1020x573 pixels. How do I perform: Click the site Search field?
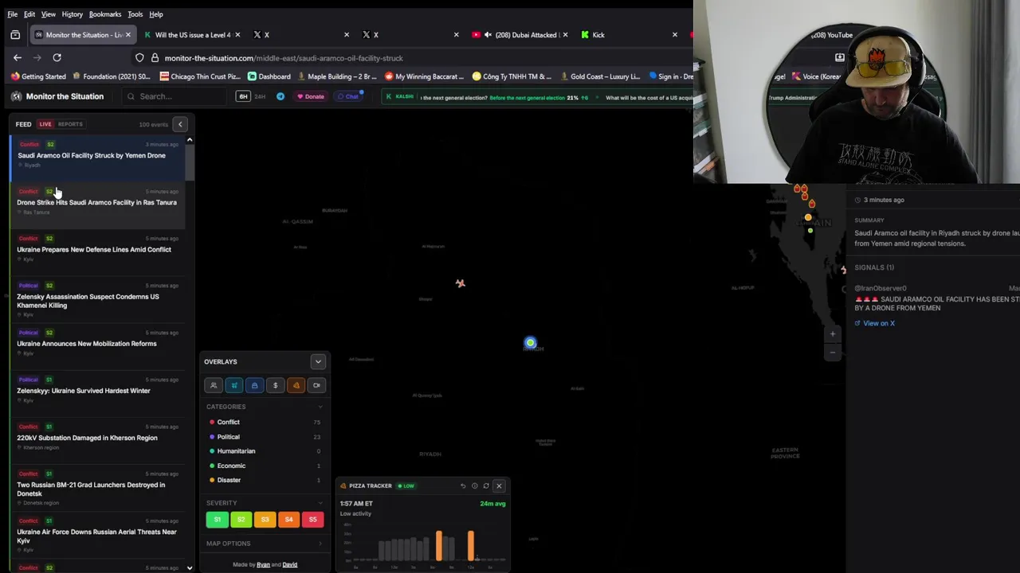pos(175,96)
